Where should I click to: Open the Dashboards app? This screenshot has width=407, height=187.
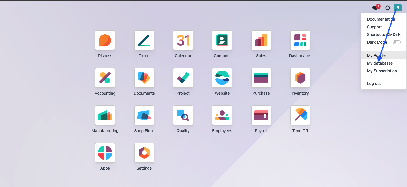coord(300,40)
